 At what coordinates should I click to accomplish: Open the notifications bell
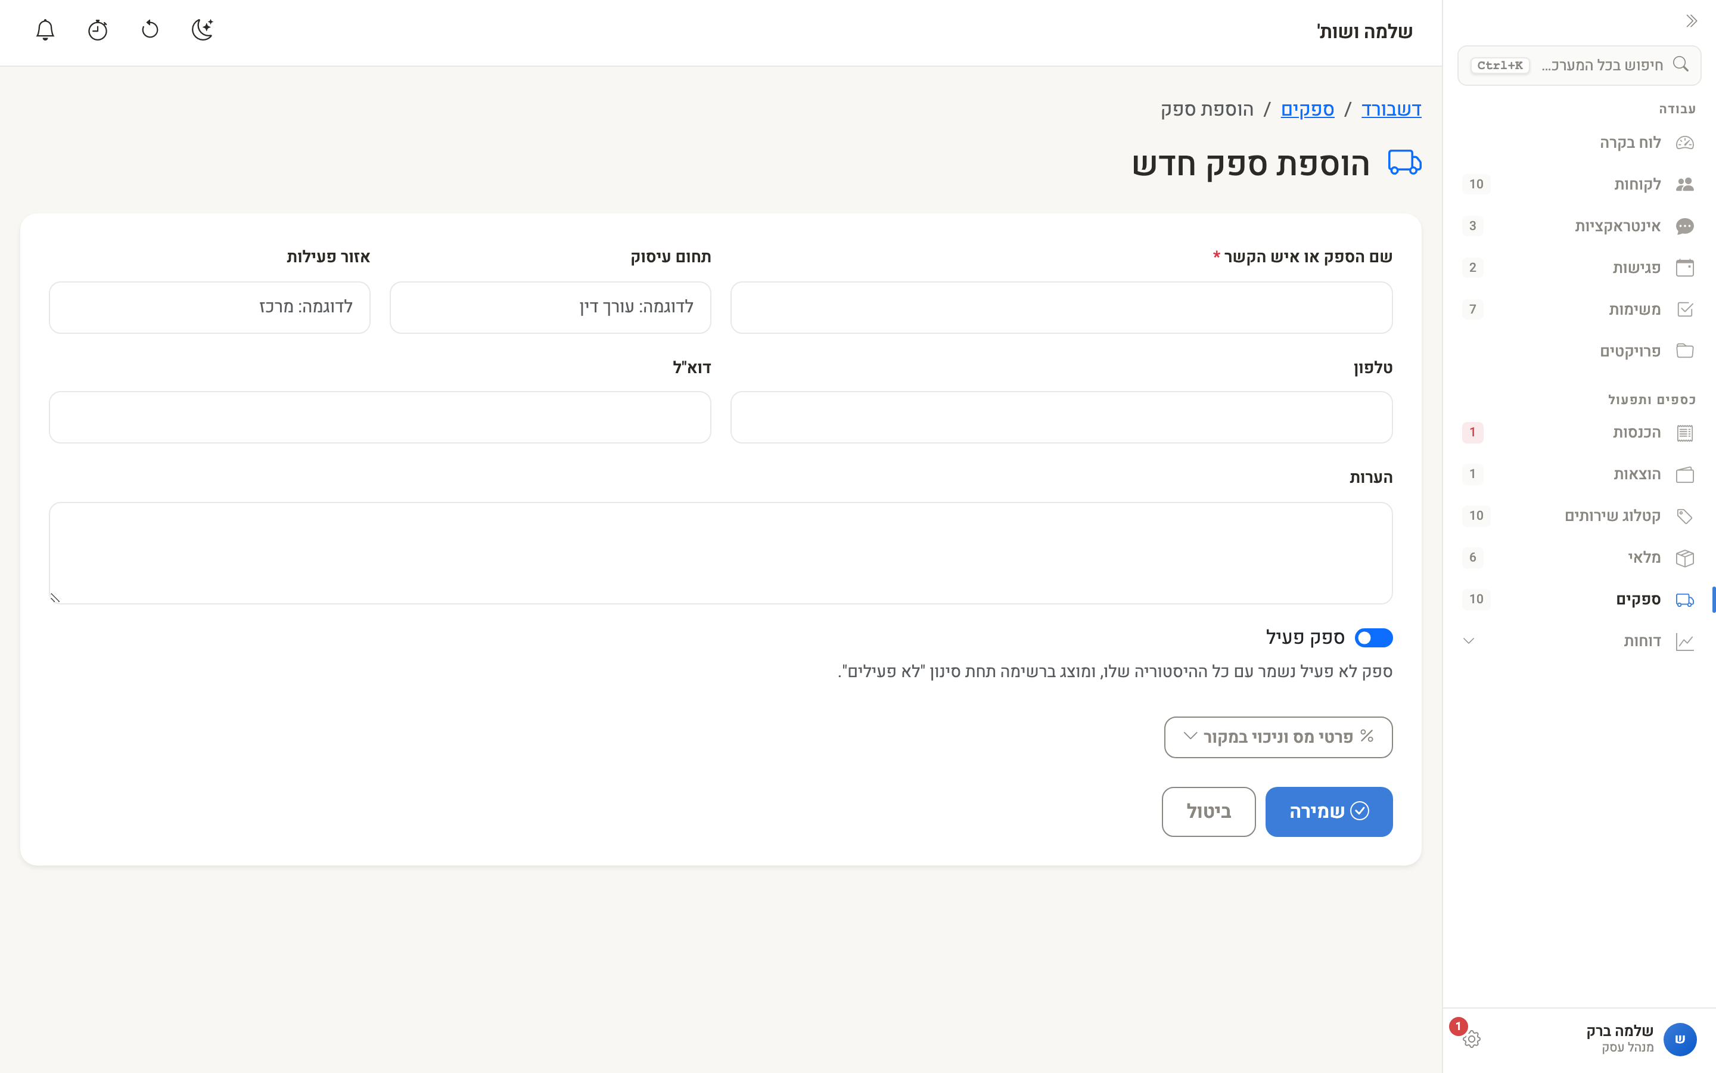[x=45, y=30]
